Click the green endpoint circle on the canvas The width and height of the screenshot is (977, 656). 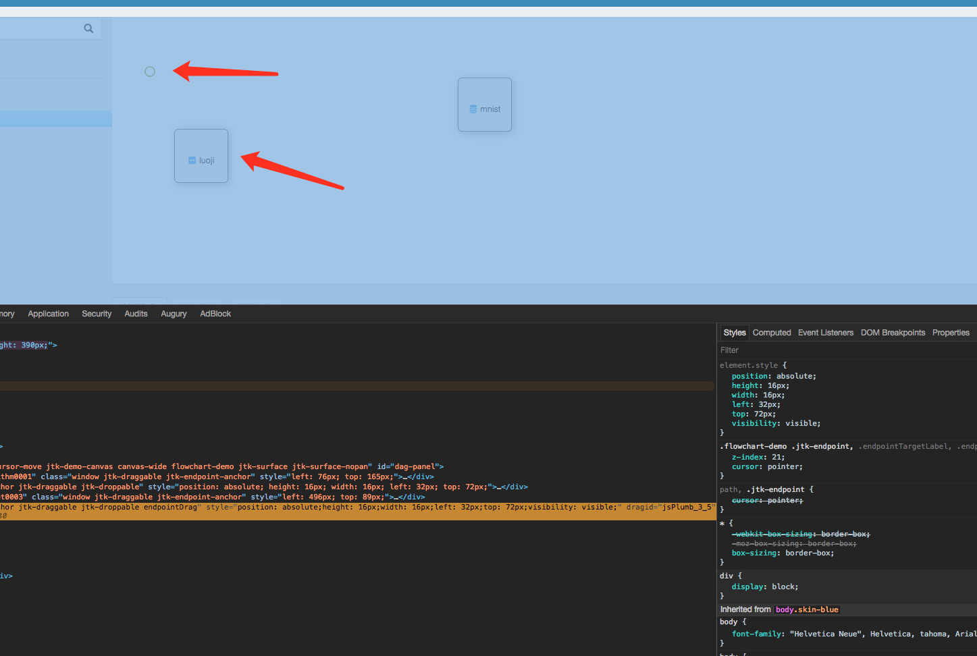click(149, 71)
